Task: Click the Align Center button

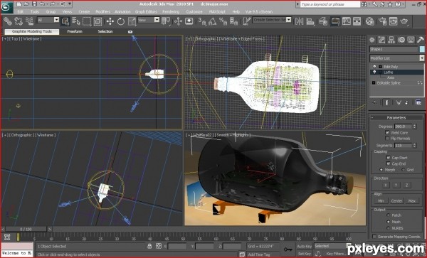Action: pyautogui.click(x=396, y=201)
